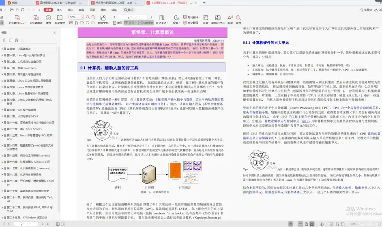Click the page number field in status bar

26,224
